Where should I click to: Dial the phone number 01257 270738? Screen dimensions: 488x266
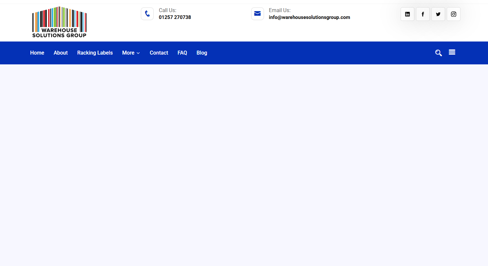coord(175,17)
